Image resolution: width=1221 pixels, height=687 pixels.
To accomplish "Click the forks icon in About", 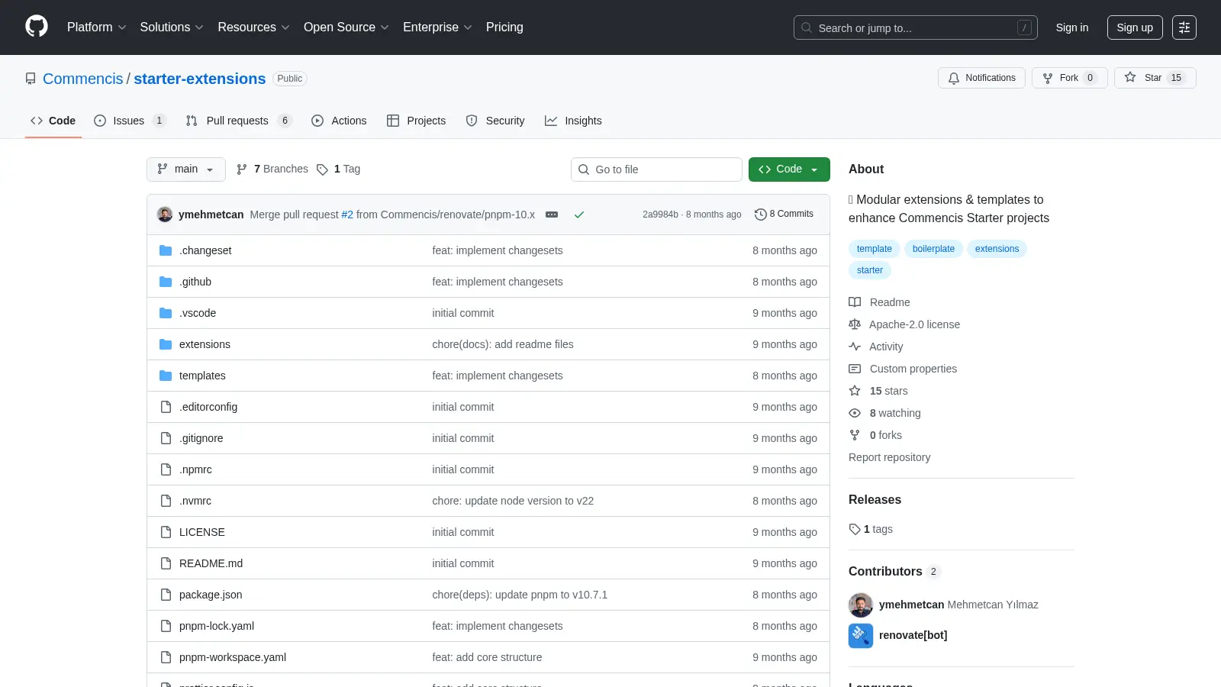I will tap(855, 435).
